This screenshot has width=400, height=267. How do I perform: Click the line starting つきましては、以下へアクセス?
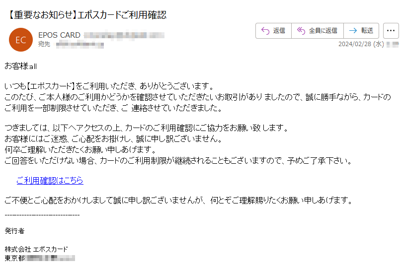click(147, 128)
